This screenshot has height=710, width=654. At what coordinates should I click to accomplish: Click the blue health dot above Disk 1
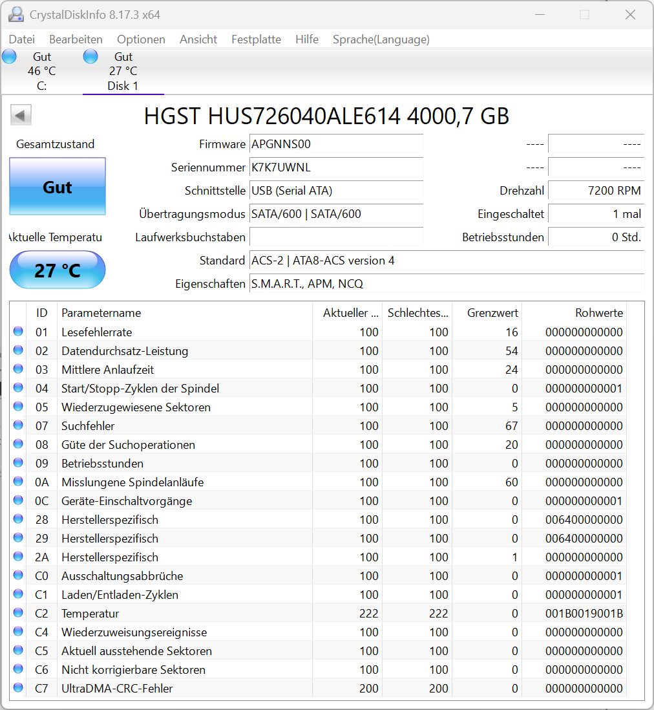click(x=90, y=56)
